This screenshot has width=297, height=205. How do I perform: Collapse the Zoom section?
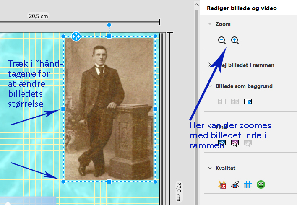210,24
